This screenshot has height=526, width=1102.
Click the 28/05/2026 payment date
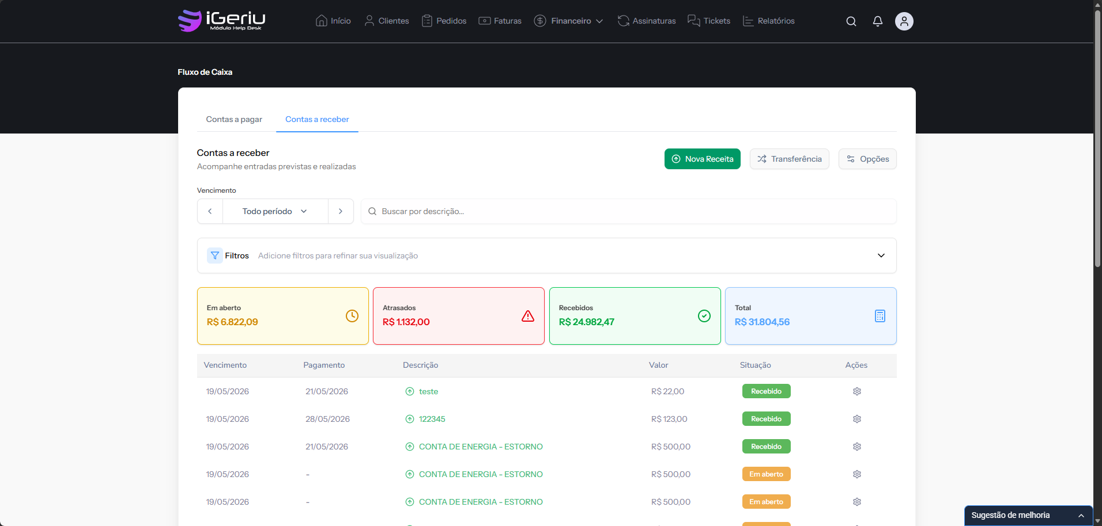click(328, 419)
